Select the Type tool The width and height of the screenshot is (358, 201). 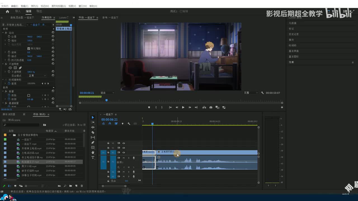[93, 157]
